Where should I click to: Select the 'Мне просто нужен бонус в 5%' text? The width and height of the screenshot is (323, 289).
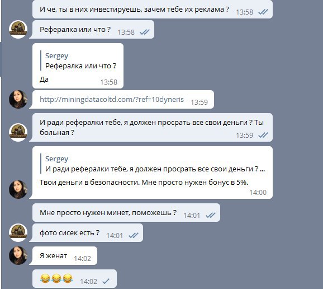(195, 183)
